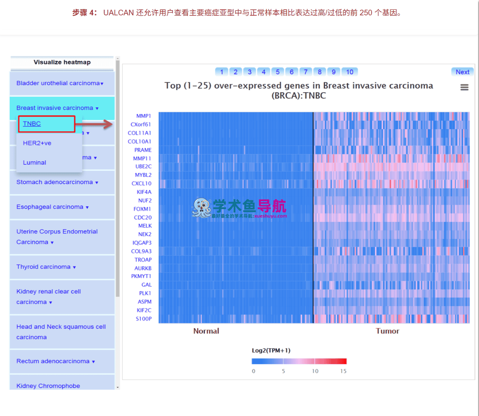Image resolution: width=479 pixels, height=416 pixels.
Task: Click the Next page button
Action: pos(463,72)
